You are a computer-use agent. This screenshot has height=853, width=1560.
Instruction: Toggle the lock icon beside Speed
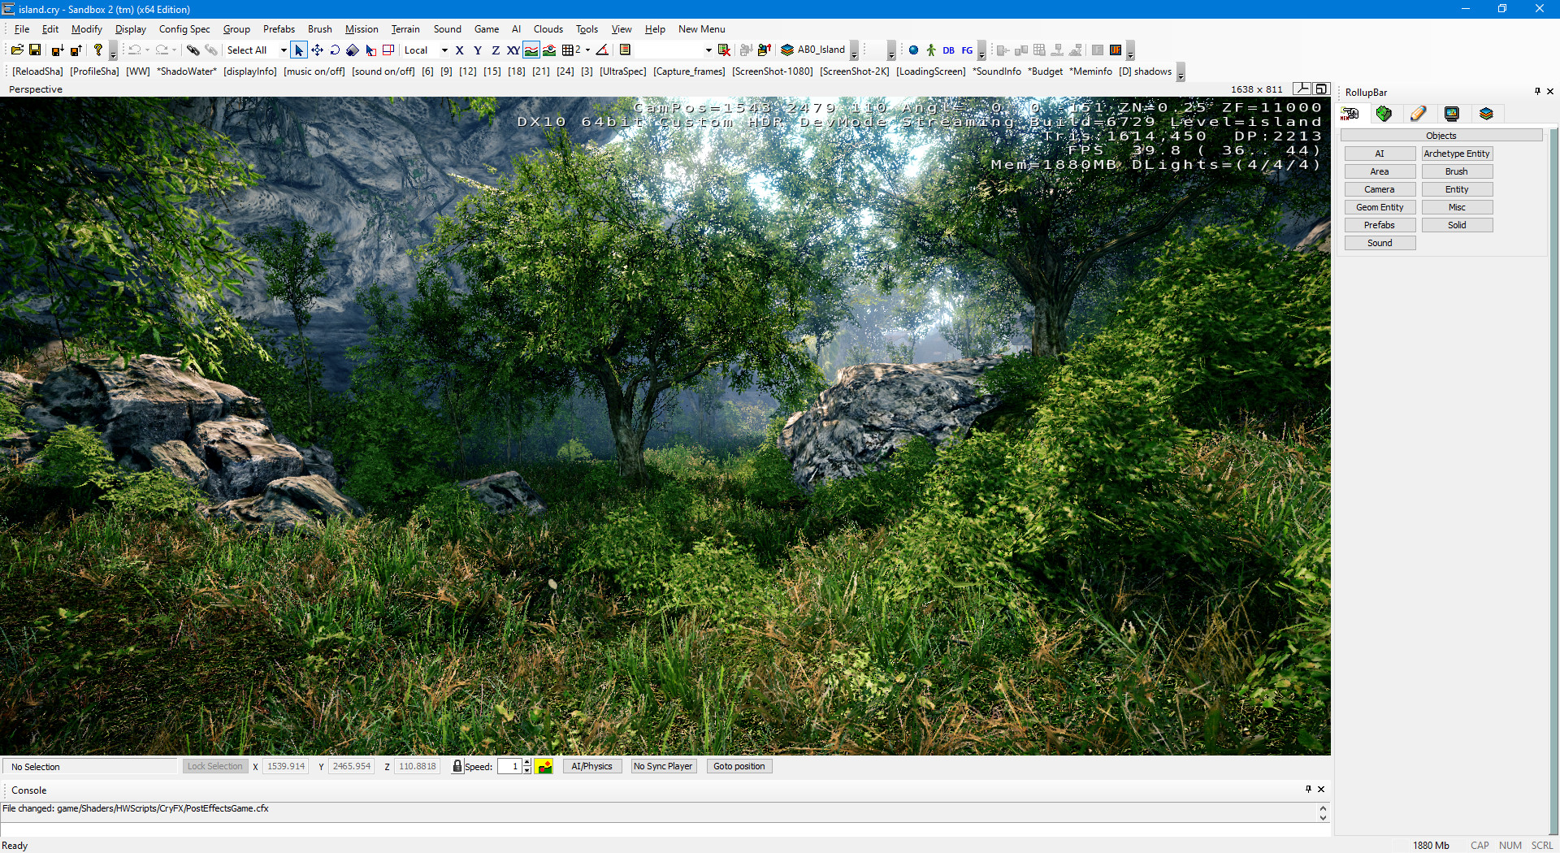click(x=457, y=766)
